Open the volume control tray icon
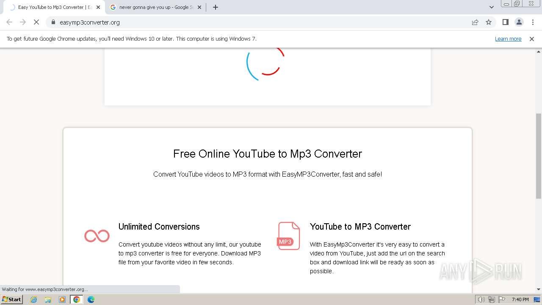This screenshot has height=305, width=542. pos(481,299)
